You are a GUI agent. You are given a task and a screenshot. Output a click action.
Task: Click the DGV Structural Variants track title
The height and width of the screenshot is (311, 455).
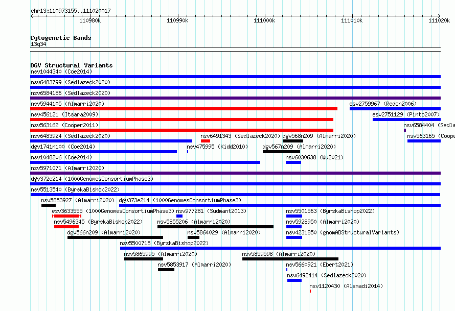(x=72, y=65)
